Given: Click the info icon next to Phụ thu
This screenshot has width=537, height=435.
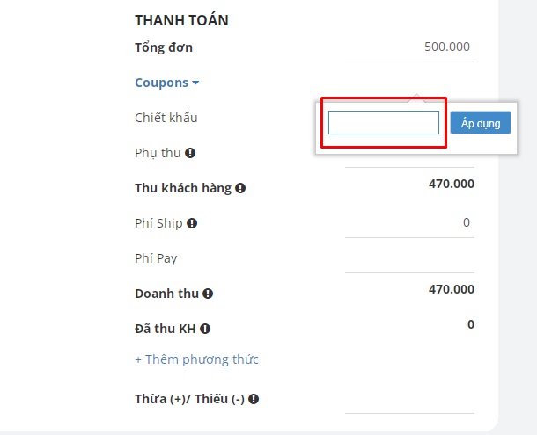Looking at the screenshot, I should [190, 153].
